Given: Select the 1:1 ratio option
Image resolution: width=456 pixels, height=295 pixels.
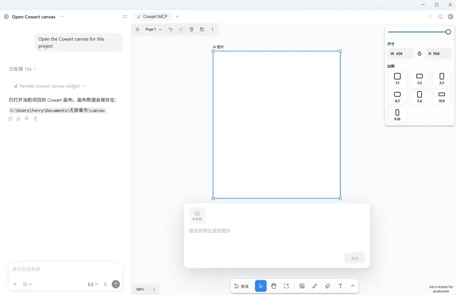Looking at the screenshot, I should click(x=397, y=78).
